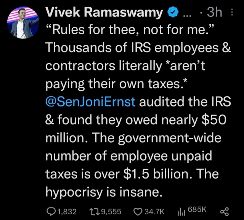
Task: Reply to the tweet via speech bubble icon
Action: [x=51, y=210]
